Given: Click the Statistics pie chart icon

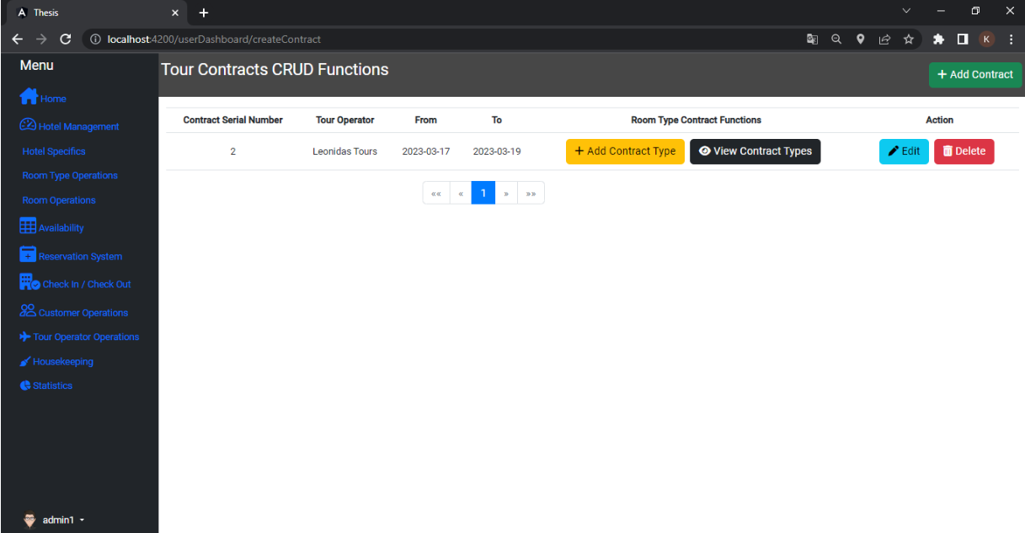Looking at the screenshot, I should tap(25, 386).
